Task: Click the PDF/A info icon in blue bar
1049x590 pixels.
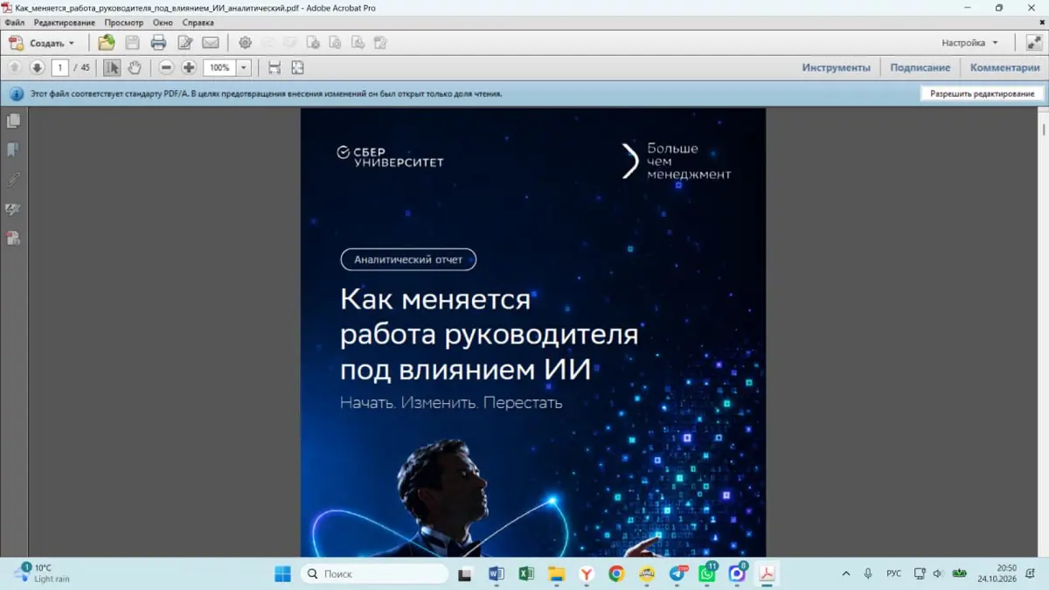Action: [x=17, y=94]
